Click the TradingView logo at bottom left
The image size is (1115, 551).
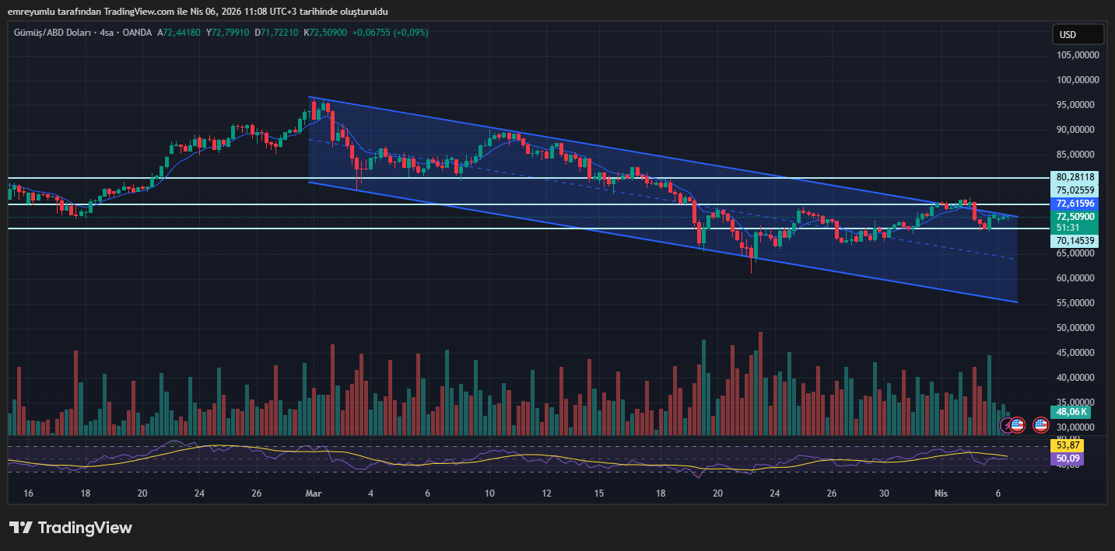pos(71,528)
